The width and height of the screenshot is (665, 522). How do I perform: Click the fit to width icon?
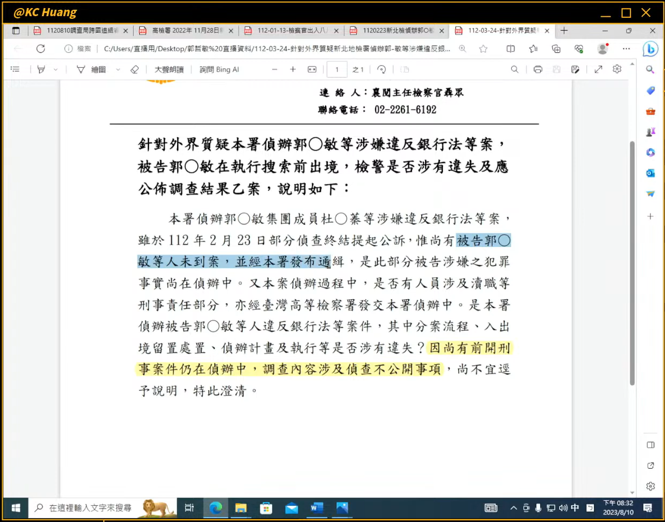tap(312, 69)
